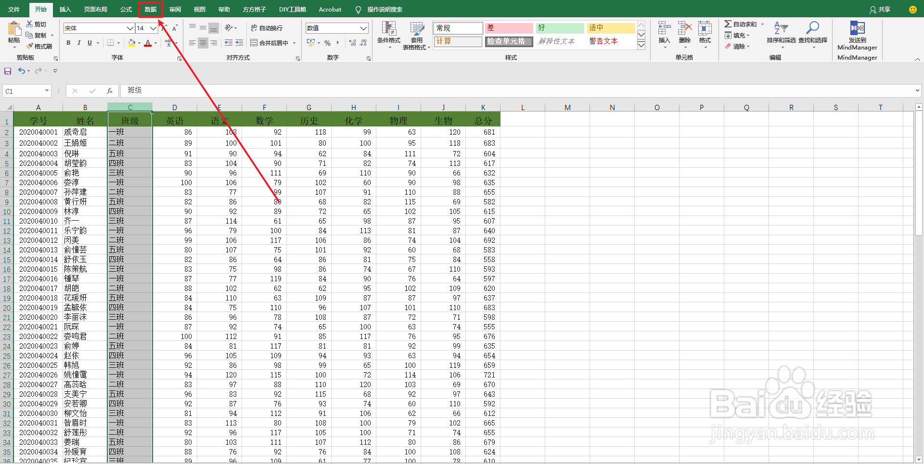Open the number format dropdown (数值)
This screenshot has width=924, height=464.
click(x=363, y=28)
